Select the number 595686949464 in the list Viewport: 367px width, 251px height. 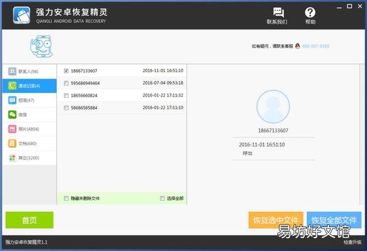click(85, 83)
